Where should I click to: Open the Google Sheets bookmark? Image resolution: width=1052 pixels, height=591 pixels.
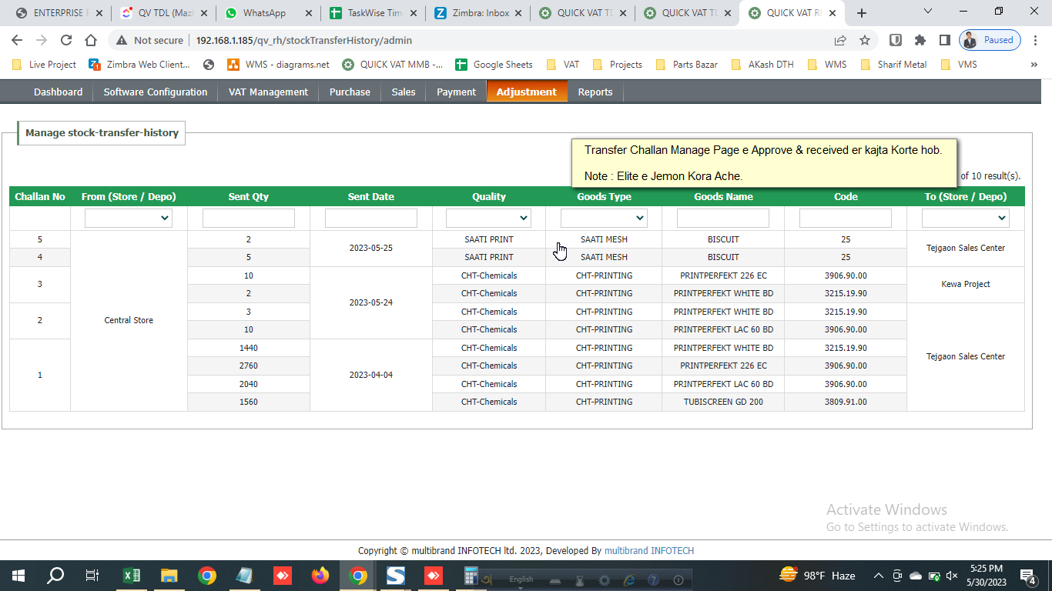pos(494,65)
